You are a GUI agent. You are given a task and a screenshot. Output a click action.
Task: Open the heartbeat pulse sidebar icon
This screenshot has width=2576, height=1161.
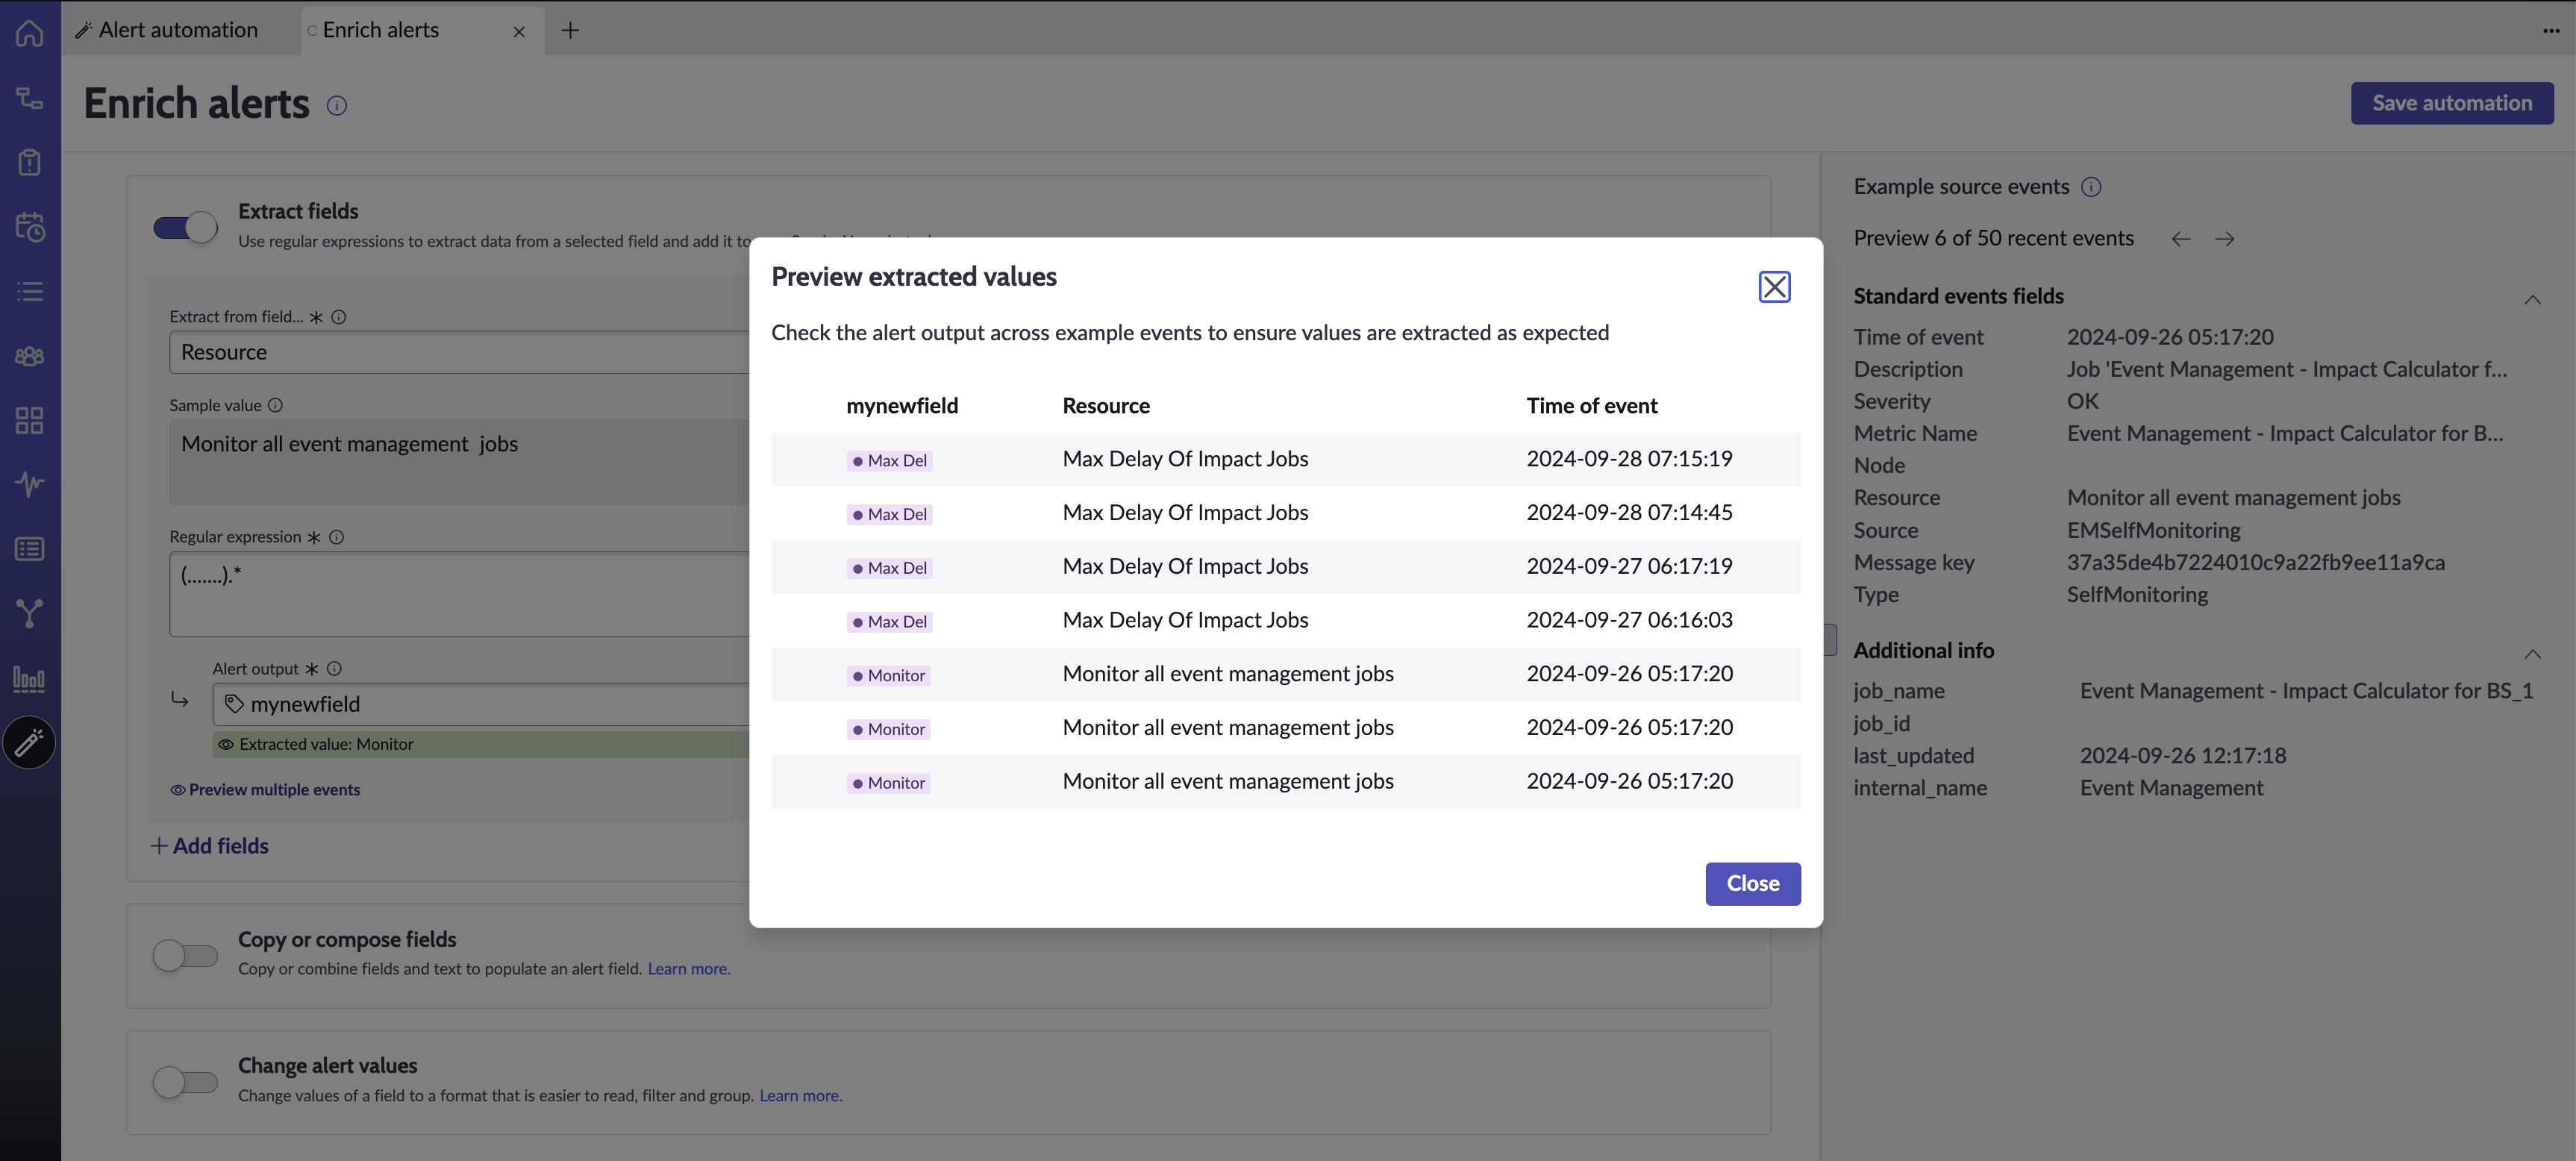(29, 484)
